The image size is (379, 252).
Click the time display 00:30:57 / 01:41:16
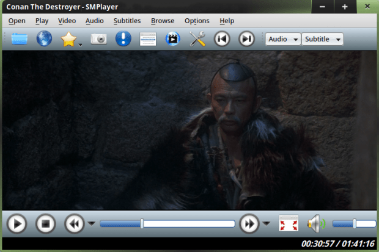pyautogui.click(x=337, y=244)
